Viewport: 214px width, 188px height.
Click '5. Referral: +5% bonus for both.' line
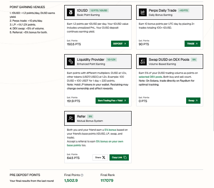pyautogui.click(x=29, y=32)
